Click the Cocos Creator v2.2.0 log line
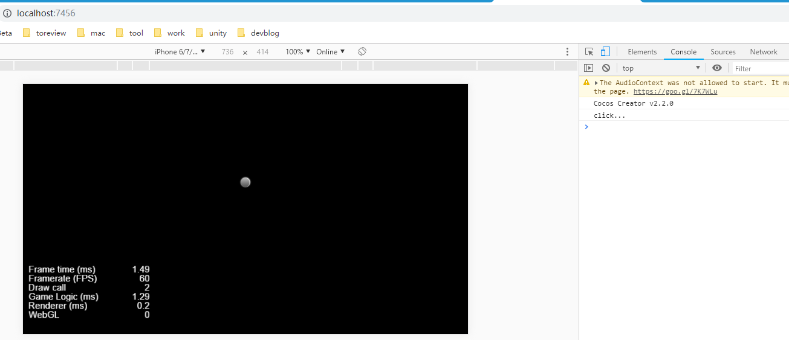789x340 pixels. [634, 103]
